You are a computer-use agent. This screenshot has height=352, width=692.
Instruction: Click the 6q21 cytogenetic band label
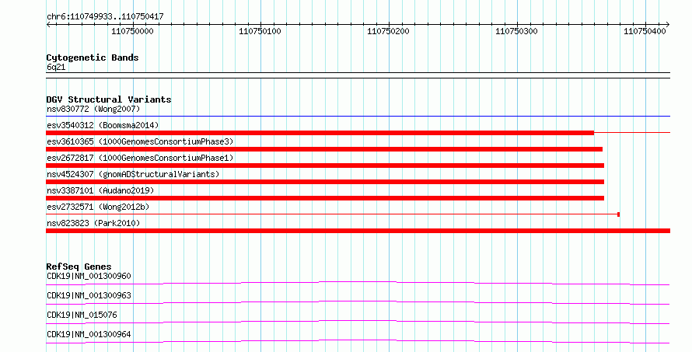[x=56, y=67]
